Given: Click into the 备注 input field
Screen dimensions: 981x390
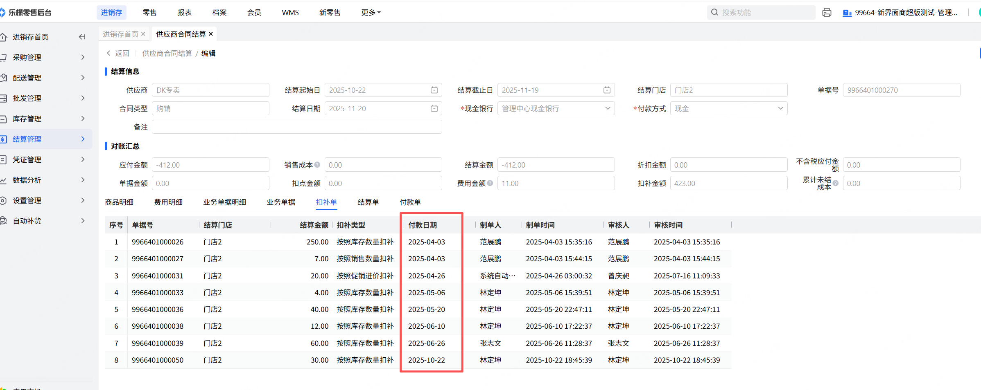Looking at the screenshot, I should (297, 127).
